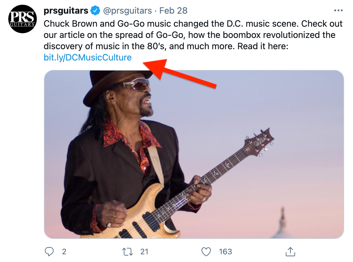Open the Feb 28 timestamp link
353x262 pixels.
[x=173, y=11]
